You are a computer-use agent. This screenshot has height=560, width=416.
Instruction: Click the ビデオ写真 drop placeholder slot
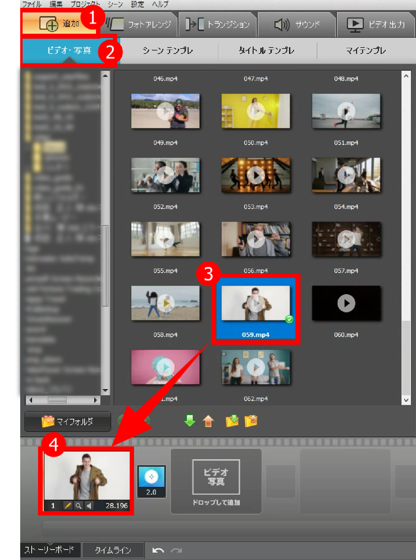[216, 481]
